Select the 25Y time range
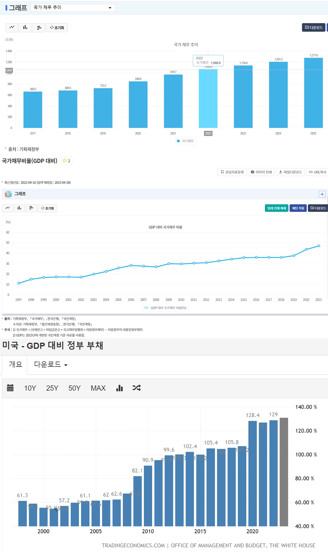Image resolution: width=328 pixels, height=558 pixels. point(52,388)
